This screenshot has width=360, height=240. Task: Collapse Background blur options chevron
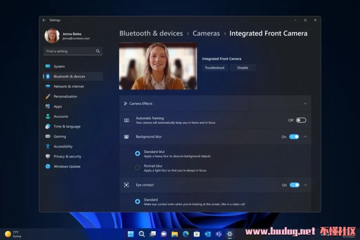(305, 137)
